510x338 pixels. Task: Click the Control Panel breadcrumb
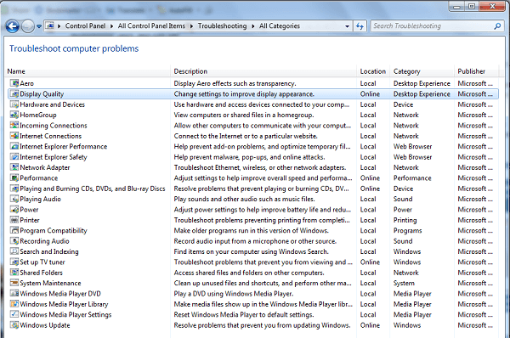(x=85, y=26)
